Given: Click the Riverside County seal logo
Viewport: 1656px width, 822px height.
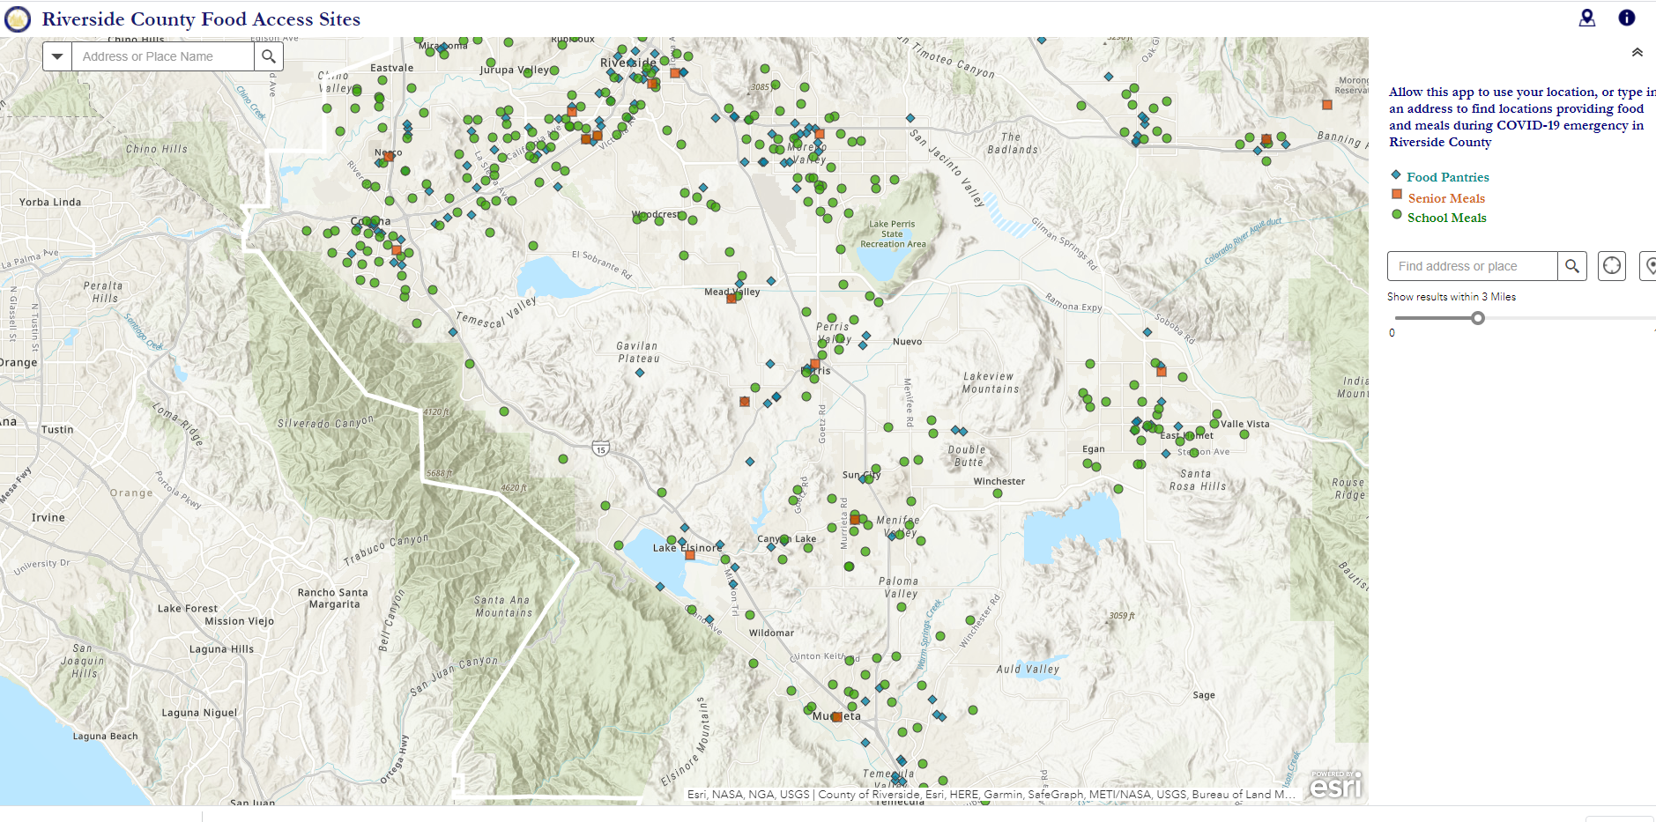Looking at the screenshot, I should click(x=18, y=19).
